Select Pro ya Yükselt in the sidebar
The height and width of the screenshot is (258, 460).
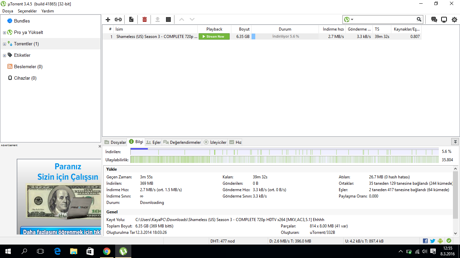pos(29,32)
